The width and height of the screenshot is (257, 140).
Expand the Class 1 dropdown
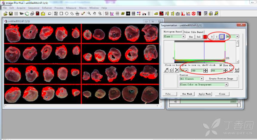(x=183, y=37)
